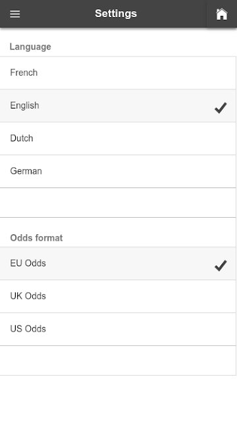Switch language to Dutch
The width and height of the screenshot is (237, 421).
click(118, 139)
